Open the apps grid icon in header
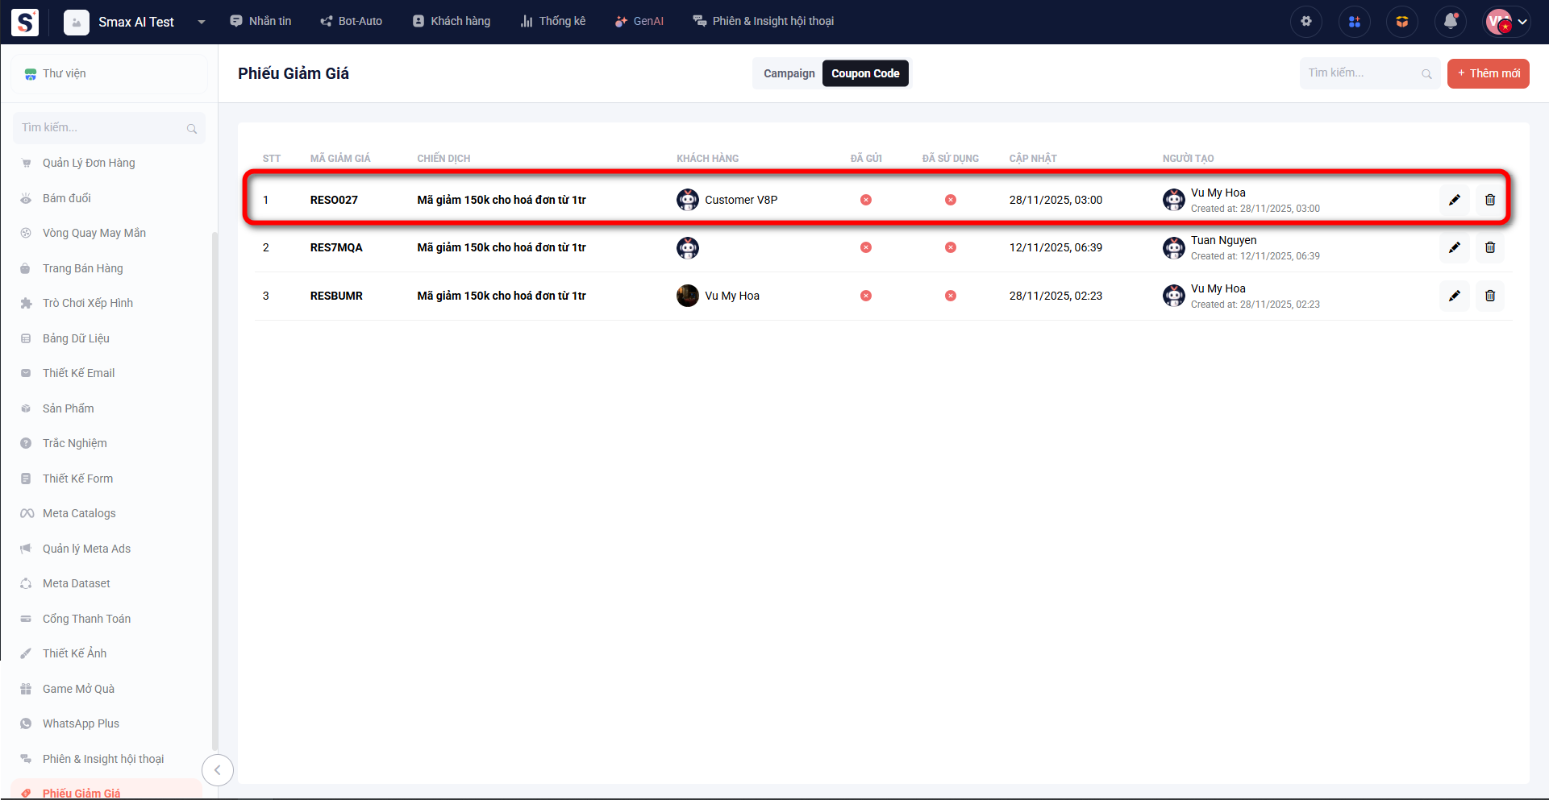The image size is (1549, 800). pyautogui.click(x=1354, y=22)
